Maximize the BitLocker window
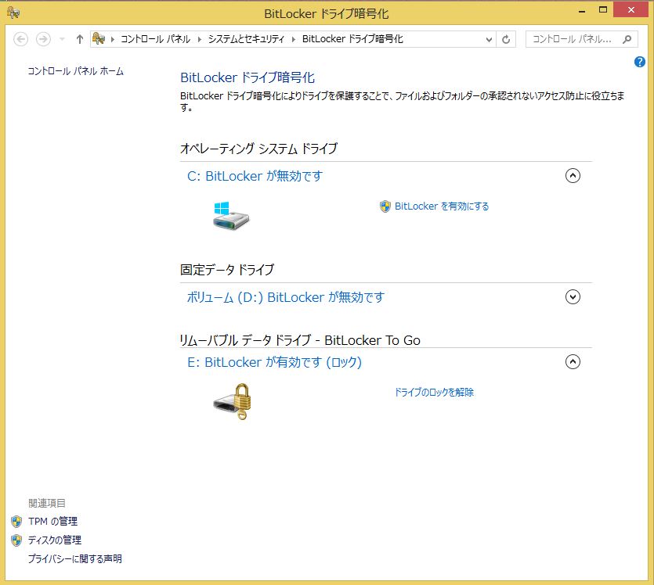The width and height of the screenshot is (654, 585). pos(602,9)
